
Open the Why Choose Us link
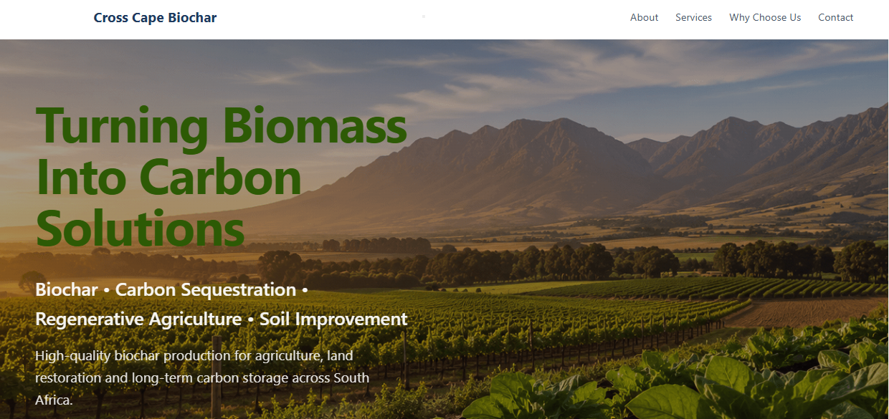765,18
